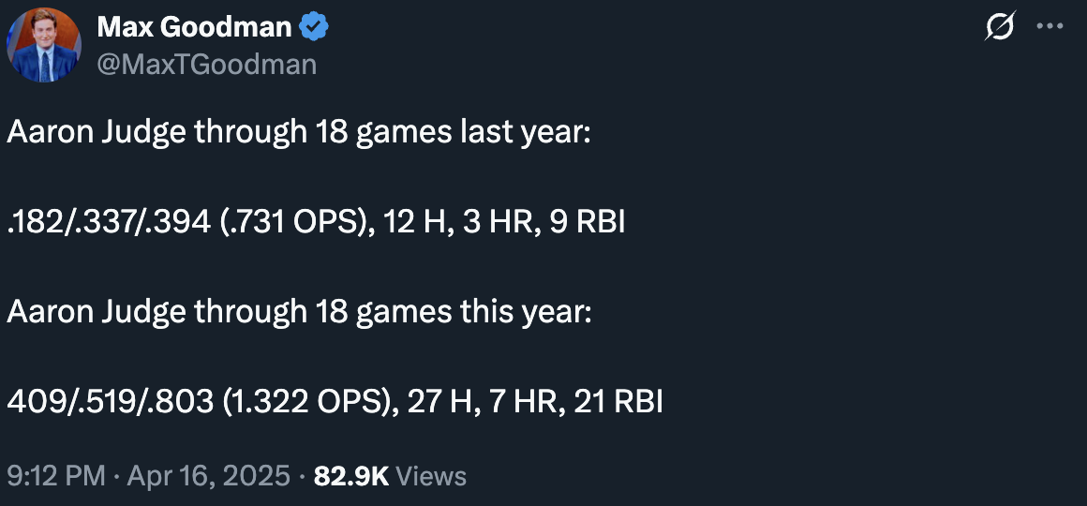Visit the Max Goodman display name link

tap(194, 27)
